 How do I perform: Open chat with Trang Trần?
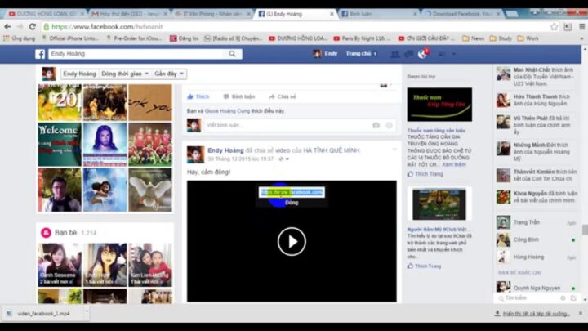(x=537, y=222)
